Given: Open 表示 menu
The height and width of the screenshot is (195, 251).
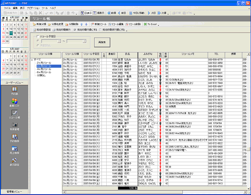Looking at the screenshot, I should tap(22, 8).
